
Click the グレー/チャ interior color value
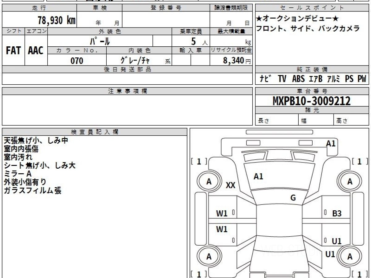pyautogui.click(x=135, y=61)
